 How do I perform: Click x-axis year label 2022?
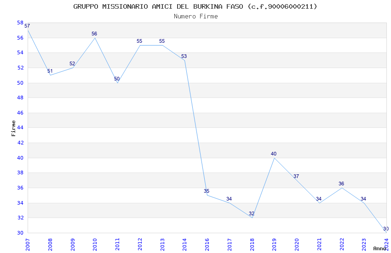click(342, 245)
